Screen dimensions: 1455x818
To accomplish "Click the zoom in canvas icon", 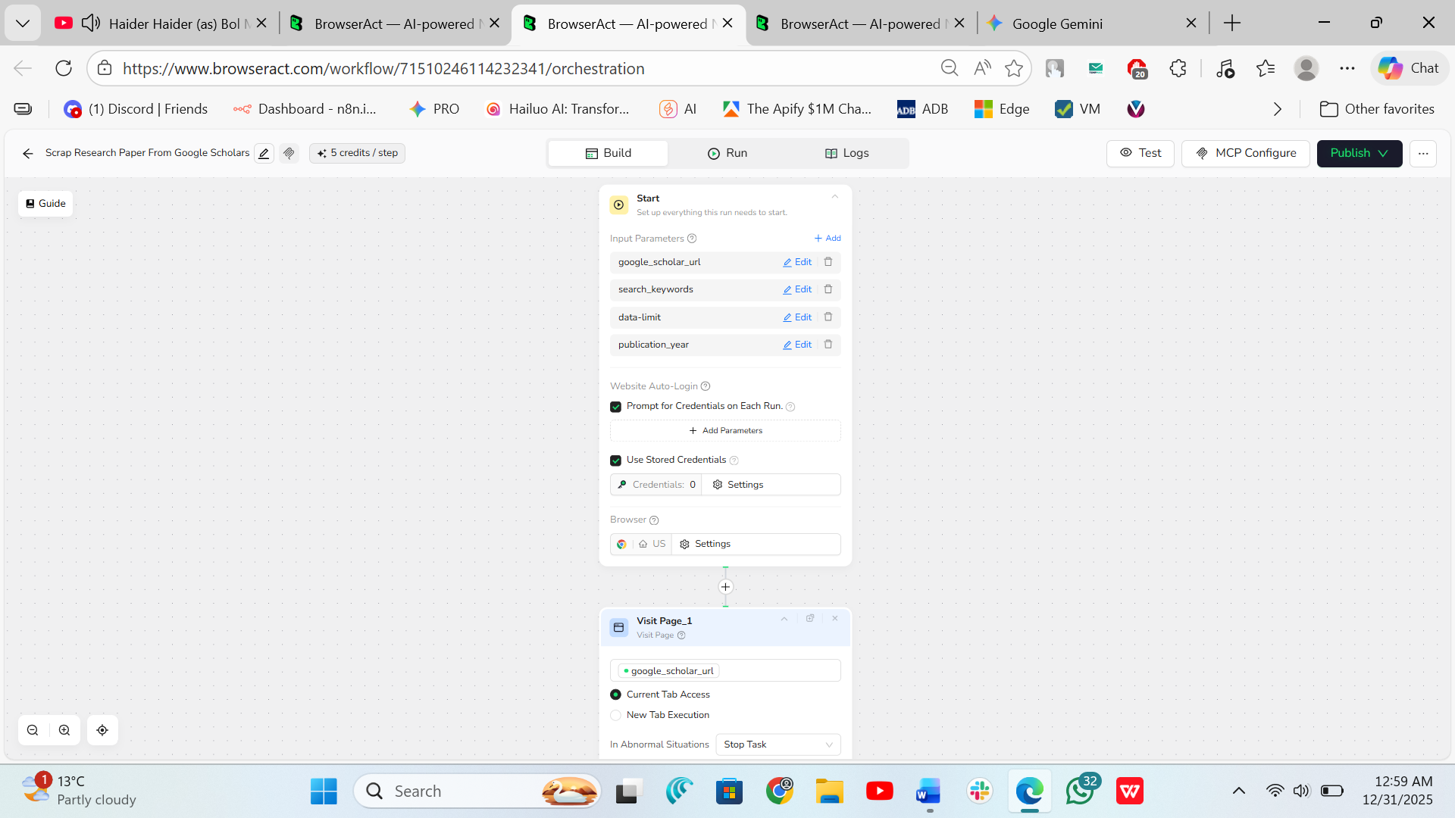I will pos(64,730).
